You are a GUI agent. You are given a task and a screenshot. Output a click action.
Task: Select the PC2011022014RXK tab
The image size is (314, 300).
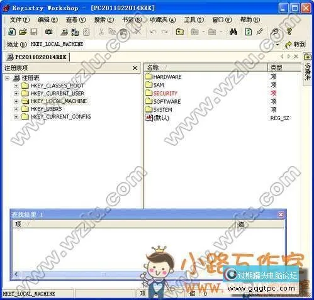tap(37, 57)
